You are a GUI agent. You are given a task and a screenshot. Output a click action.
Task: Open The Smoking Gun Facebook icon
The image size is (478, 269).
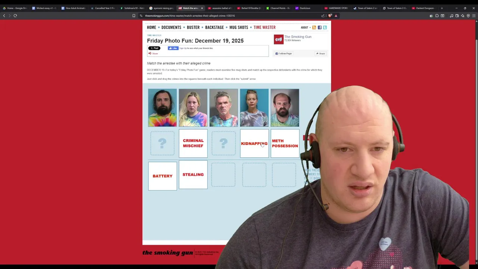[x=319, y=27]
